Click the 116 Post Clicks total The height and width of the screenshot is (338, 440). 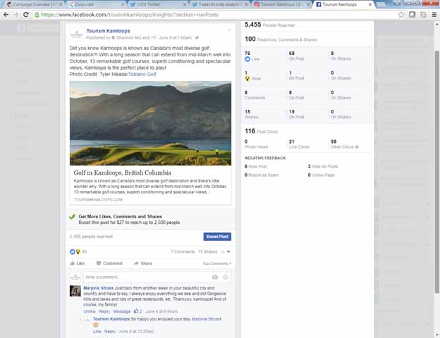(x=250, y=131)
